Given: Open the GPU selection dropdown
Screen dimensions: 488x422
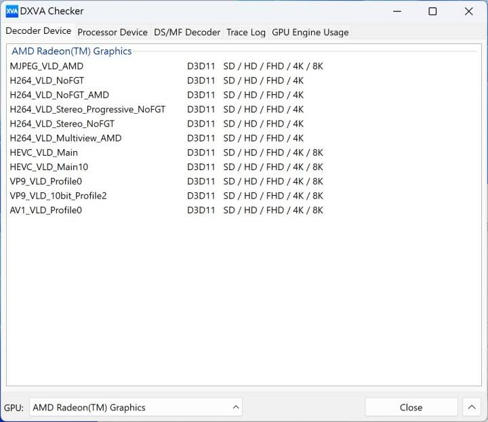Looking at the screenshot, I should (x=136, y=407).
